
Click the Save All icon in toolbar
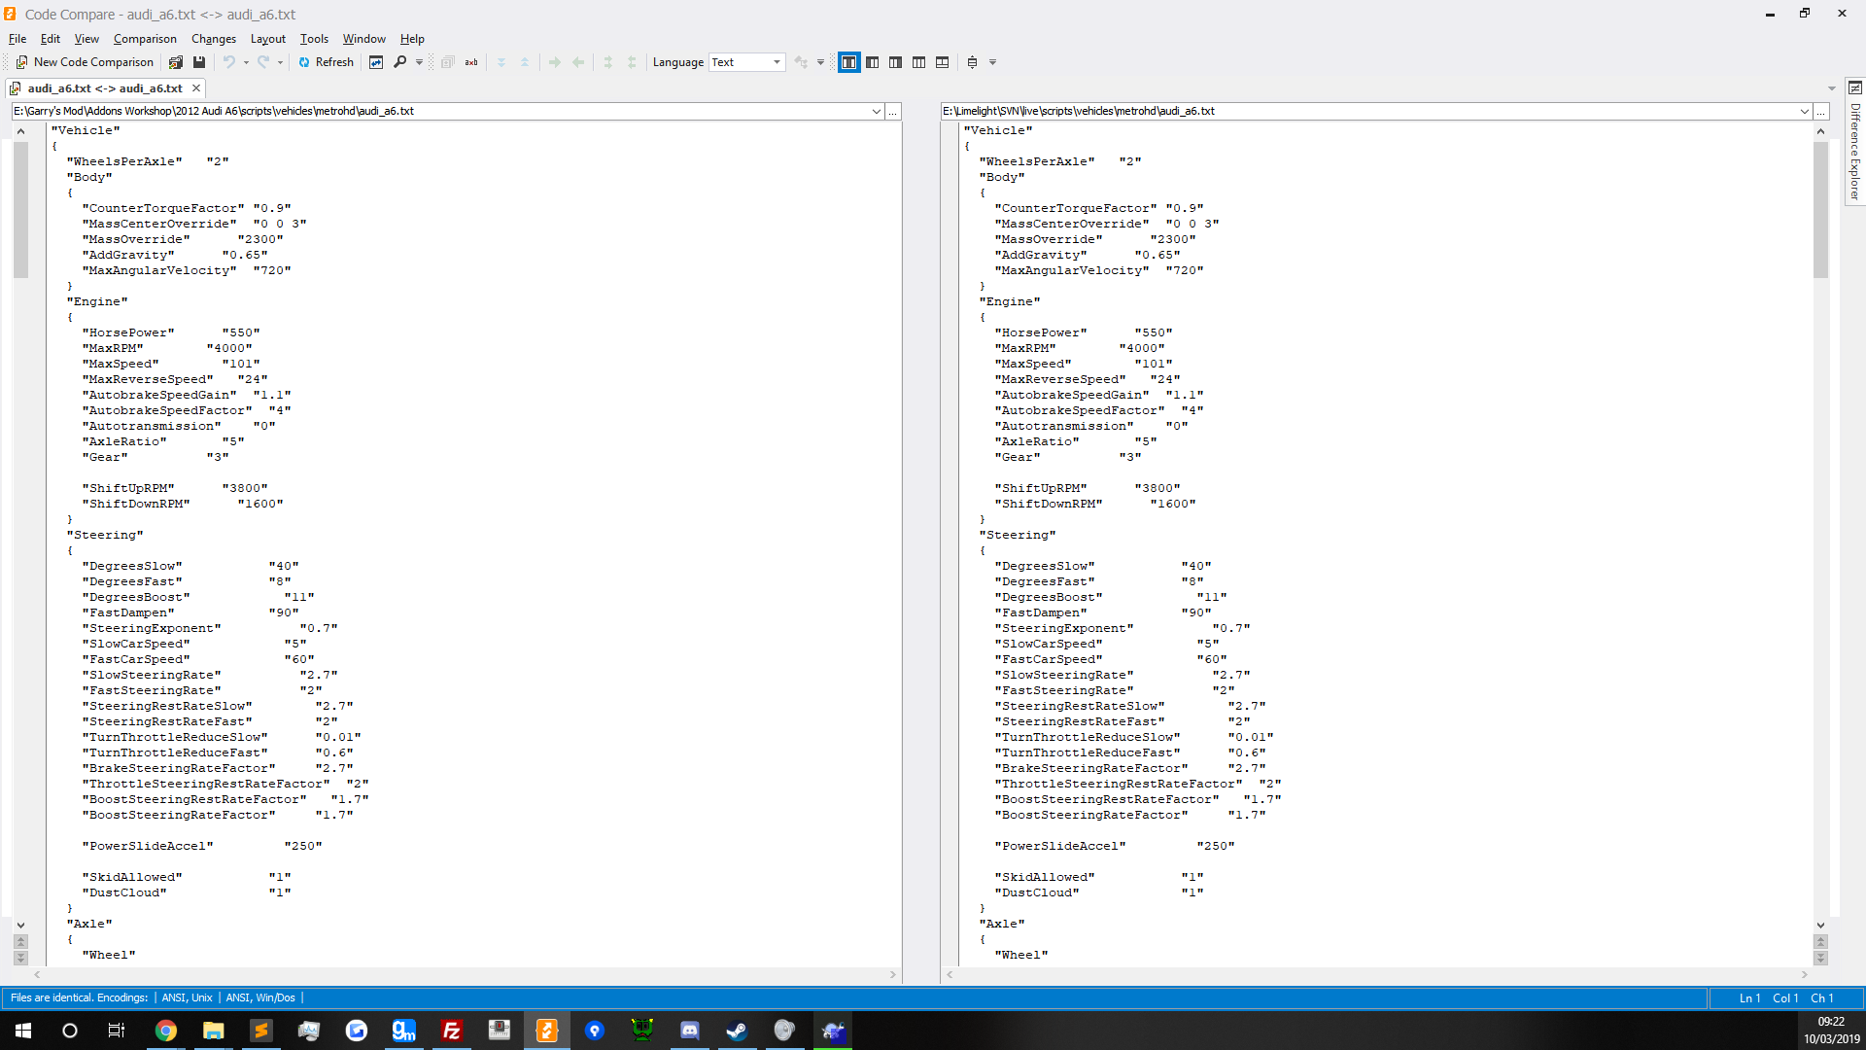click(176, 62)
